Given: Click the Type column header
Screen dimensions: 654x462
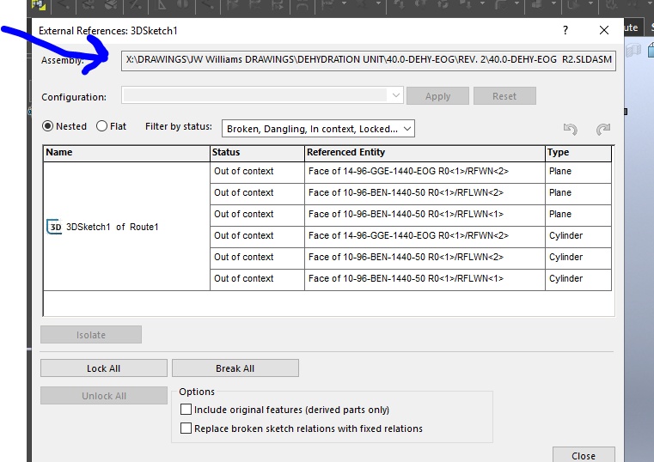Looking at the screenshot, I should (578, 153).
